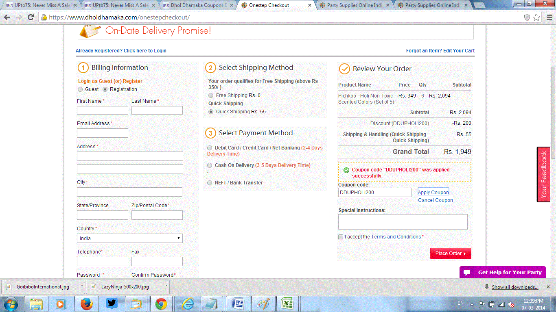
Task: Open Paint app in taskbar
Action: coord(263,304)
